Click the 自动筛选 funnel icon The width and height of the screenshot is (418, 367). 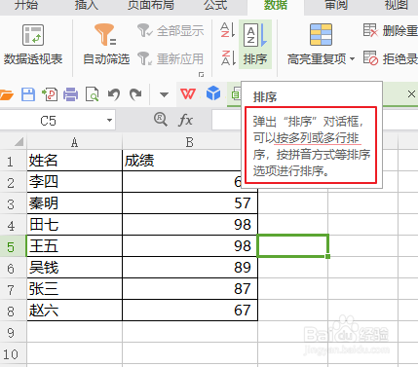pyautogui.click(x=105, y=35)
